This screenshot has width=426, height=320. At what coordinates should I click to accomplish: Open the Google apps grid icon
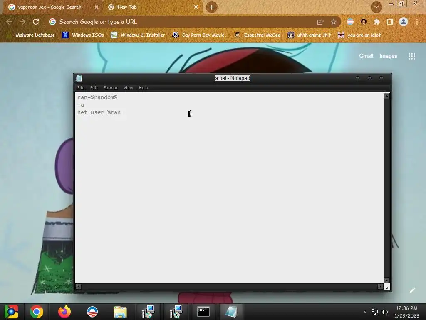[411, 56]
